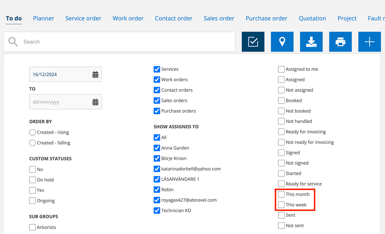Open the map location pin view
Viewport: 385px width, 234px height.
coord(282,42)
